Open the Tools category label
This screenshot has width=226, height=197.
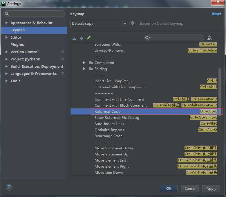tap(15, 81)
